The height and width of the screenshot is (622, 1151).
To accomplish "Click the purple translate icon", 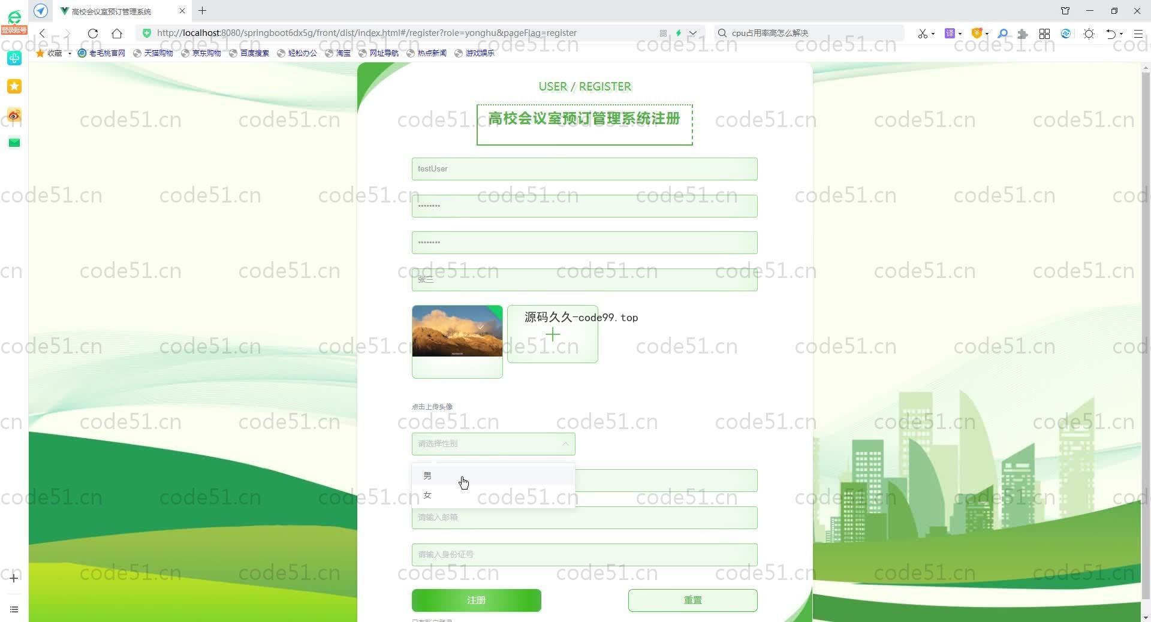I will [x=950, y=34].
